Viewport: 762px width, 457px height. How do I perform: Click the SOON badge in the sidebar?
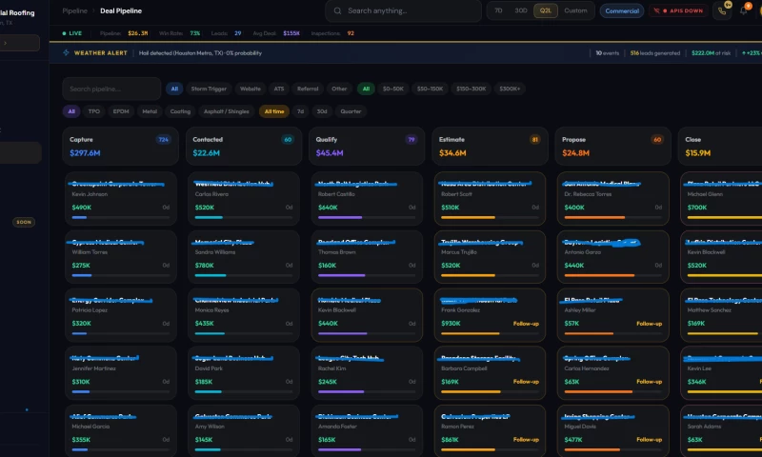tap(23, 222)
